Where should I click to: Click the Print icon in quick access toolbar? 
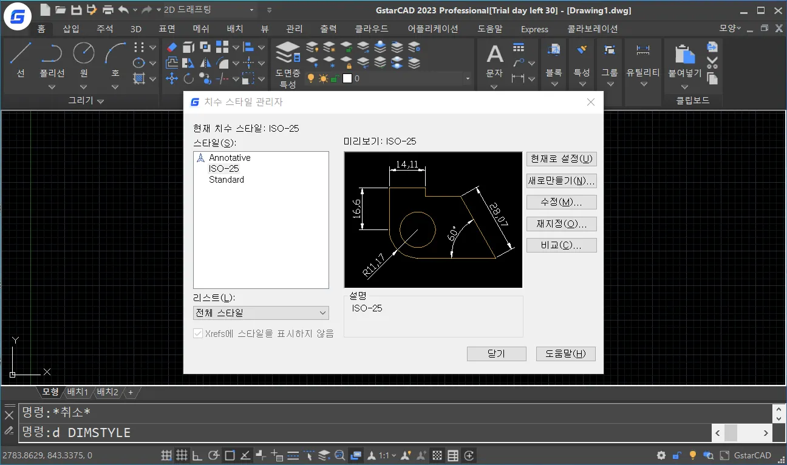(108, 10)
